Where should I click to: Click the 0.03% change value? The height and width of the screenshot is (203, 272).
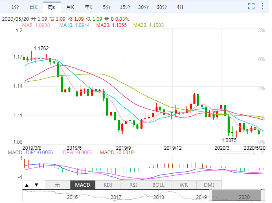(x=122, y=19)
